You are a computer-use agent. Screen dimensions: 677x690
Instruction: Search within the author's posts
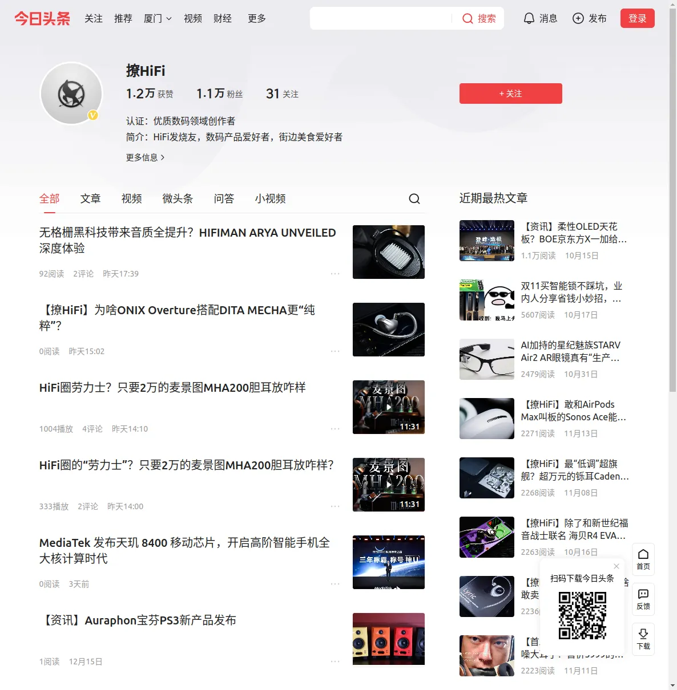[414, 198]
